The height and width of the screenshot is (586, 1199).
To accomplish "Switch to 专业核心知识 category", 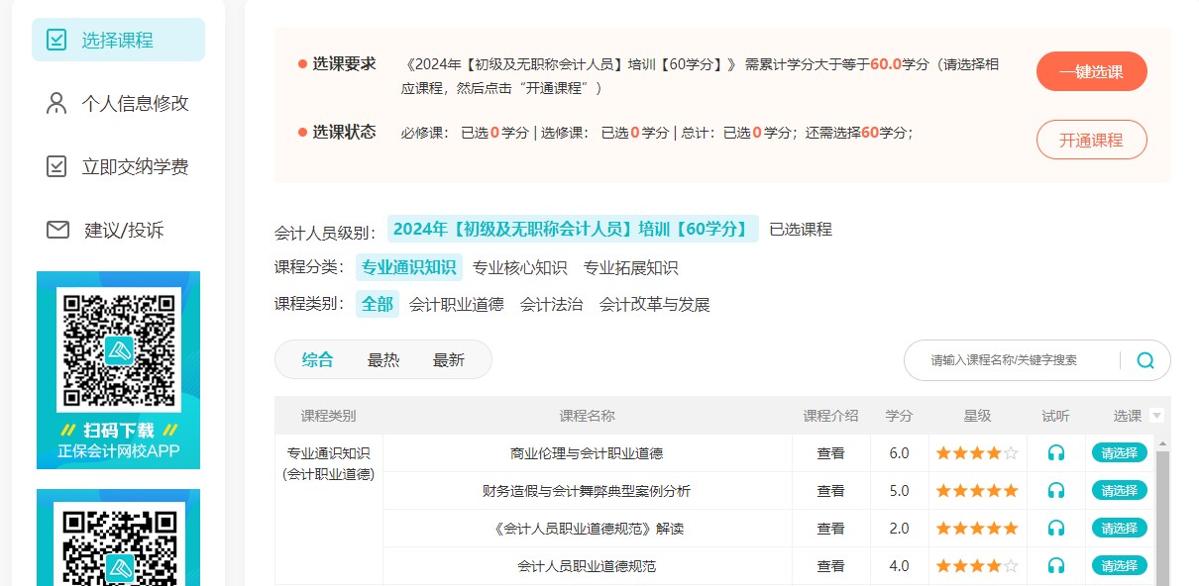I will (x=519, y=268).
